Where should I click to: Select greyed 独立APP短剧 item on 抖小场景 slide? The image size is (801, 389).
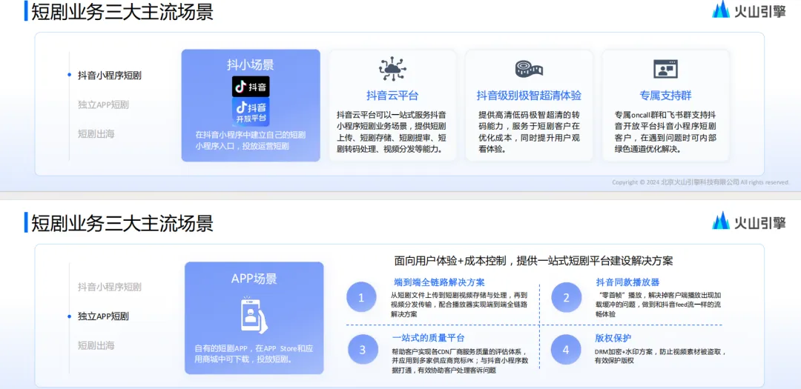pyautogui.click(x=103, y=104)
